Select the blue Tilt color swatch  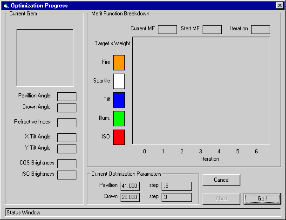pyautogui.click(x=119, y=100)
